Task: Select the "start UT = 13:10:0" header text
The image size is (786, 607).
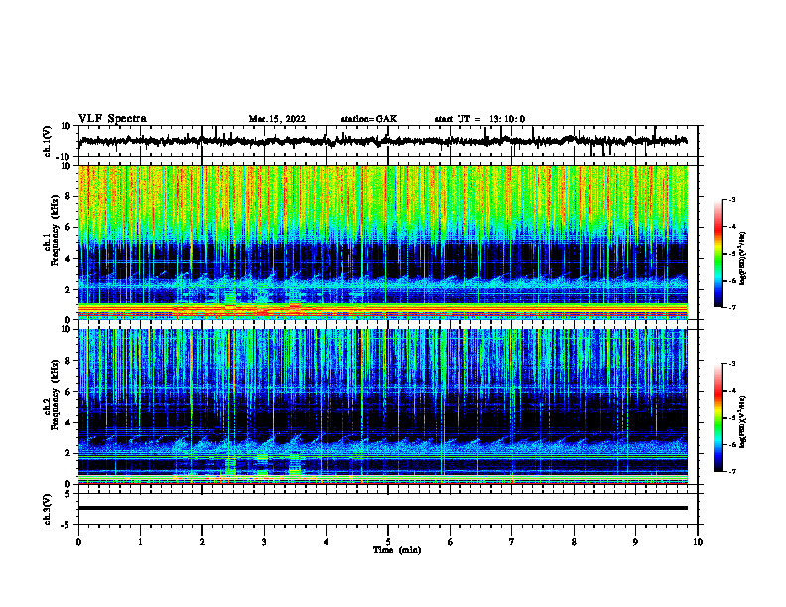Action: [x=479, y=119]
